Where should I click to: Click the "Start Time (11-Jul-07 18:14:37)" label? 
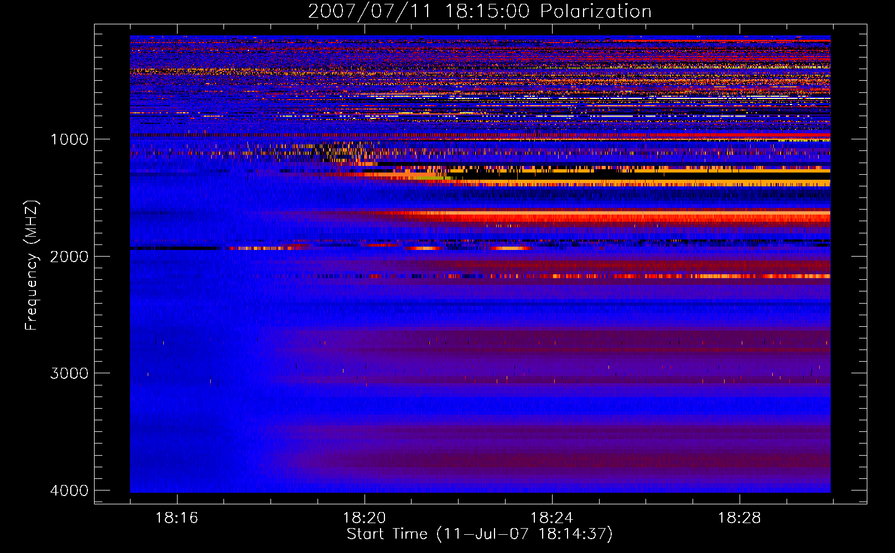tap(480, 534)
